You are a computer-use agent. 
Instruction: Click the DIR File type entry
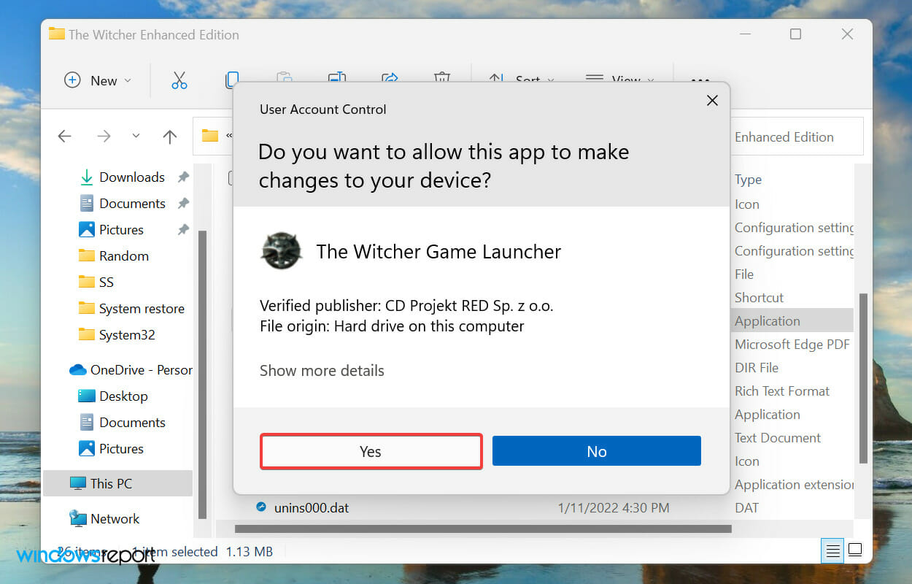[x=756, y=368]
